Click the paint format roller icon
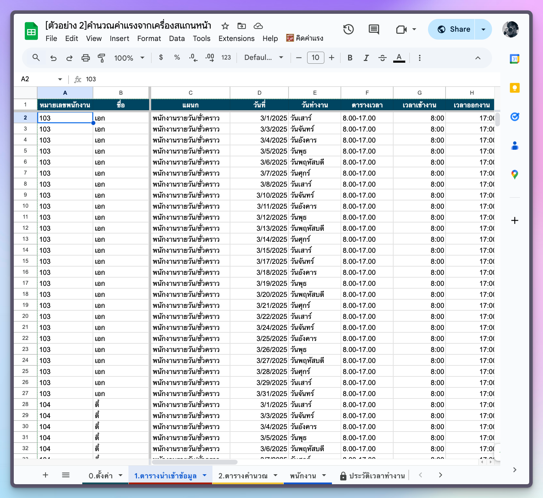 (102, 58)
